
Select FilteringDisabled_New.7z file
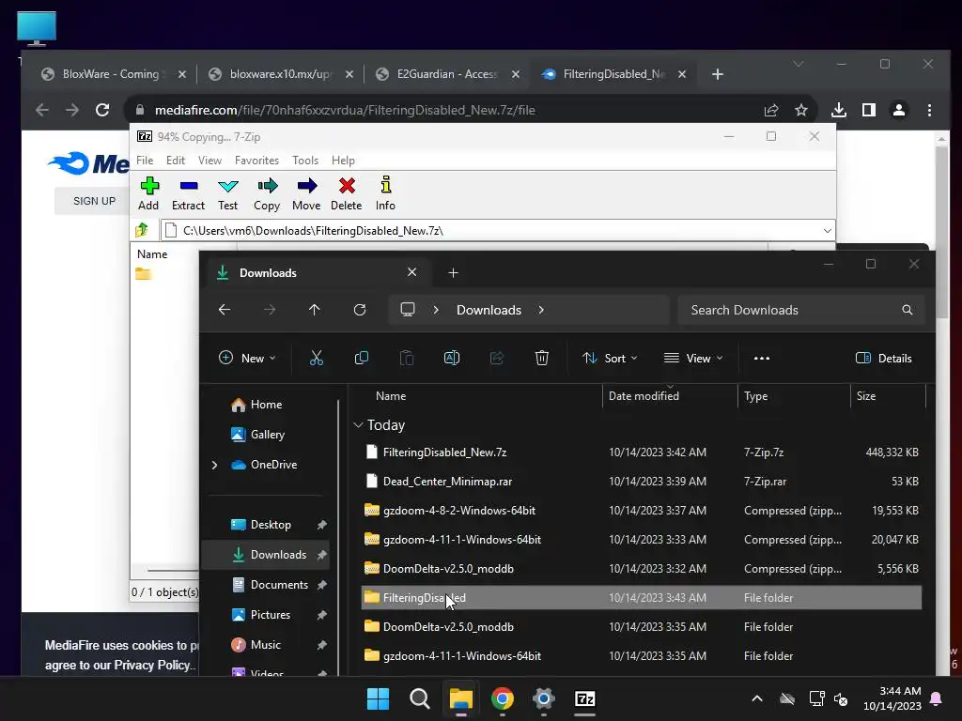(x=642, y=453)
